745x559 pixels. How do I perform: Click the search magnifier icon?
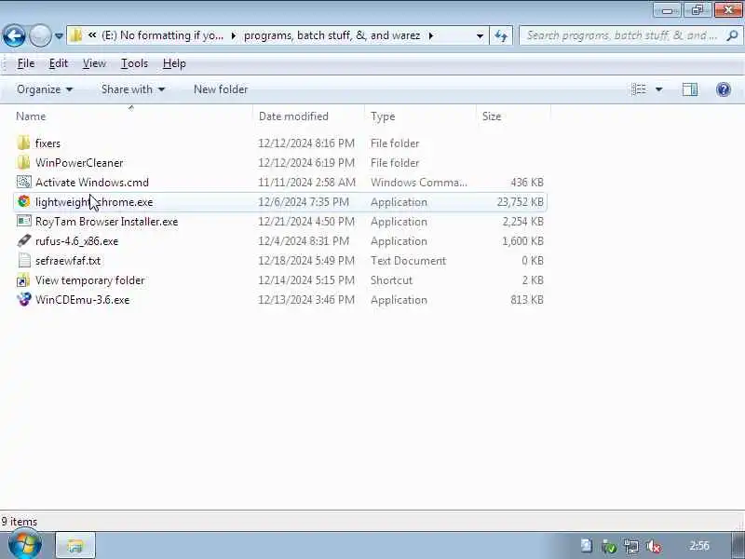pos(732,35)
